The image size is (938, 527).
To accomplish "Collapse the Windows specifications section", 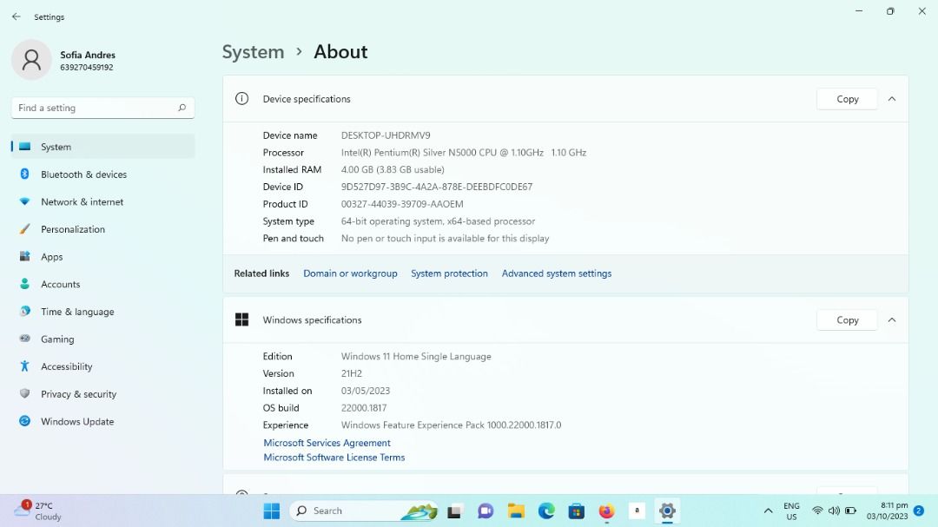I will (892, 319).
